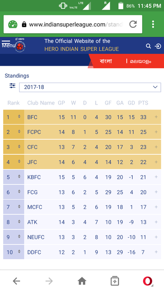Sort table by PTS column header
Screen dimensions: 164x292
pos(143,103)
